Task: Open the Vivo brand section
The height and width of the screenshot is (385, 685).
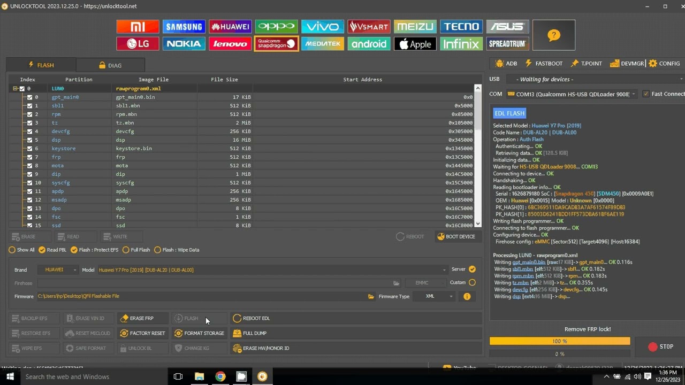Action: pyautogui.click(x=322, y=27)
